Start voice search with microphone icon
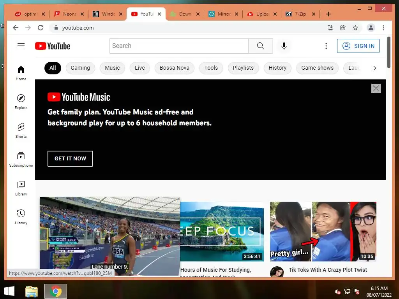 coord(284,46)
